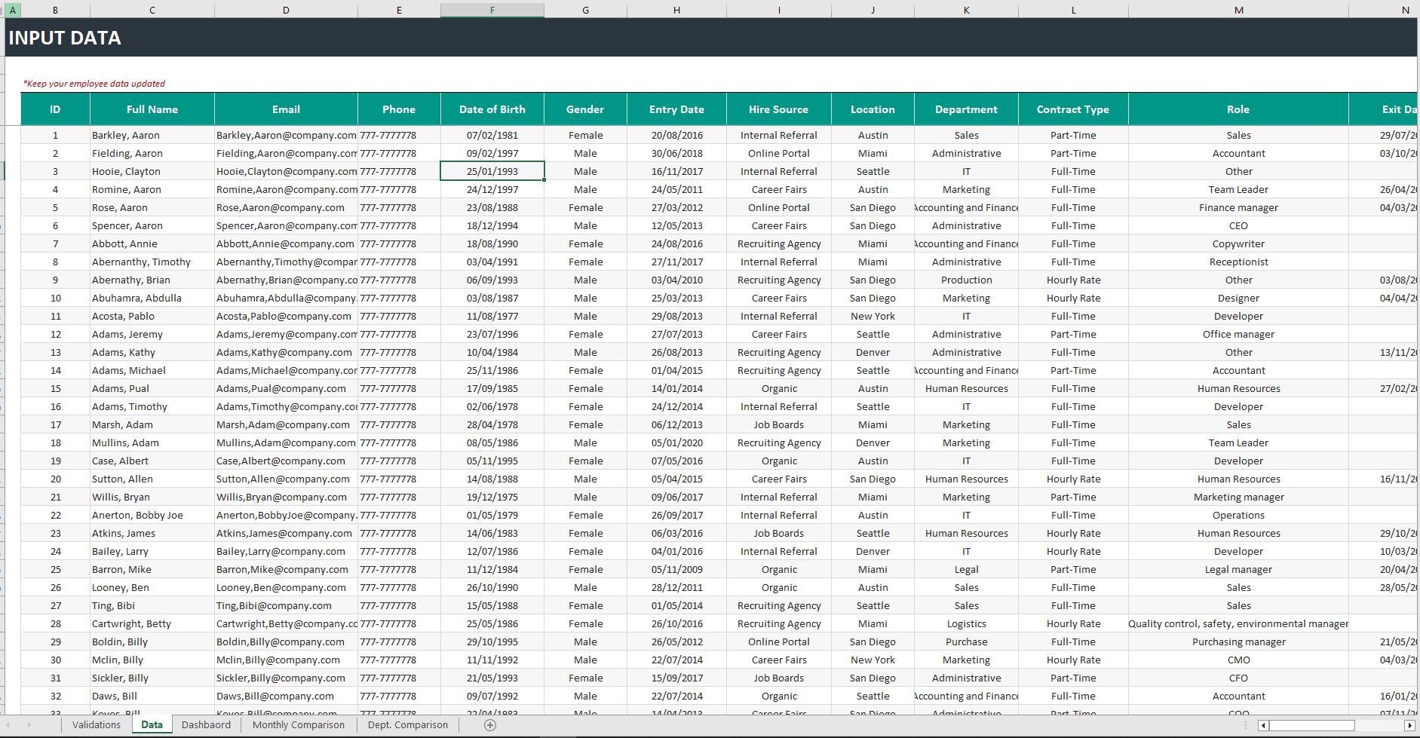
Task: Select role cell Marketing manager
Action: (x=1238, y=497)
